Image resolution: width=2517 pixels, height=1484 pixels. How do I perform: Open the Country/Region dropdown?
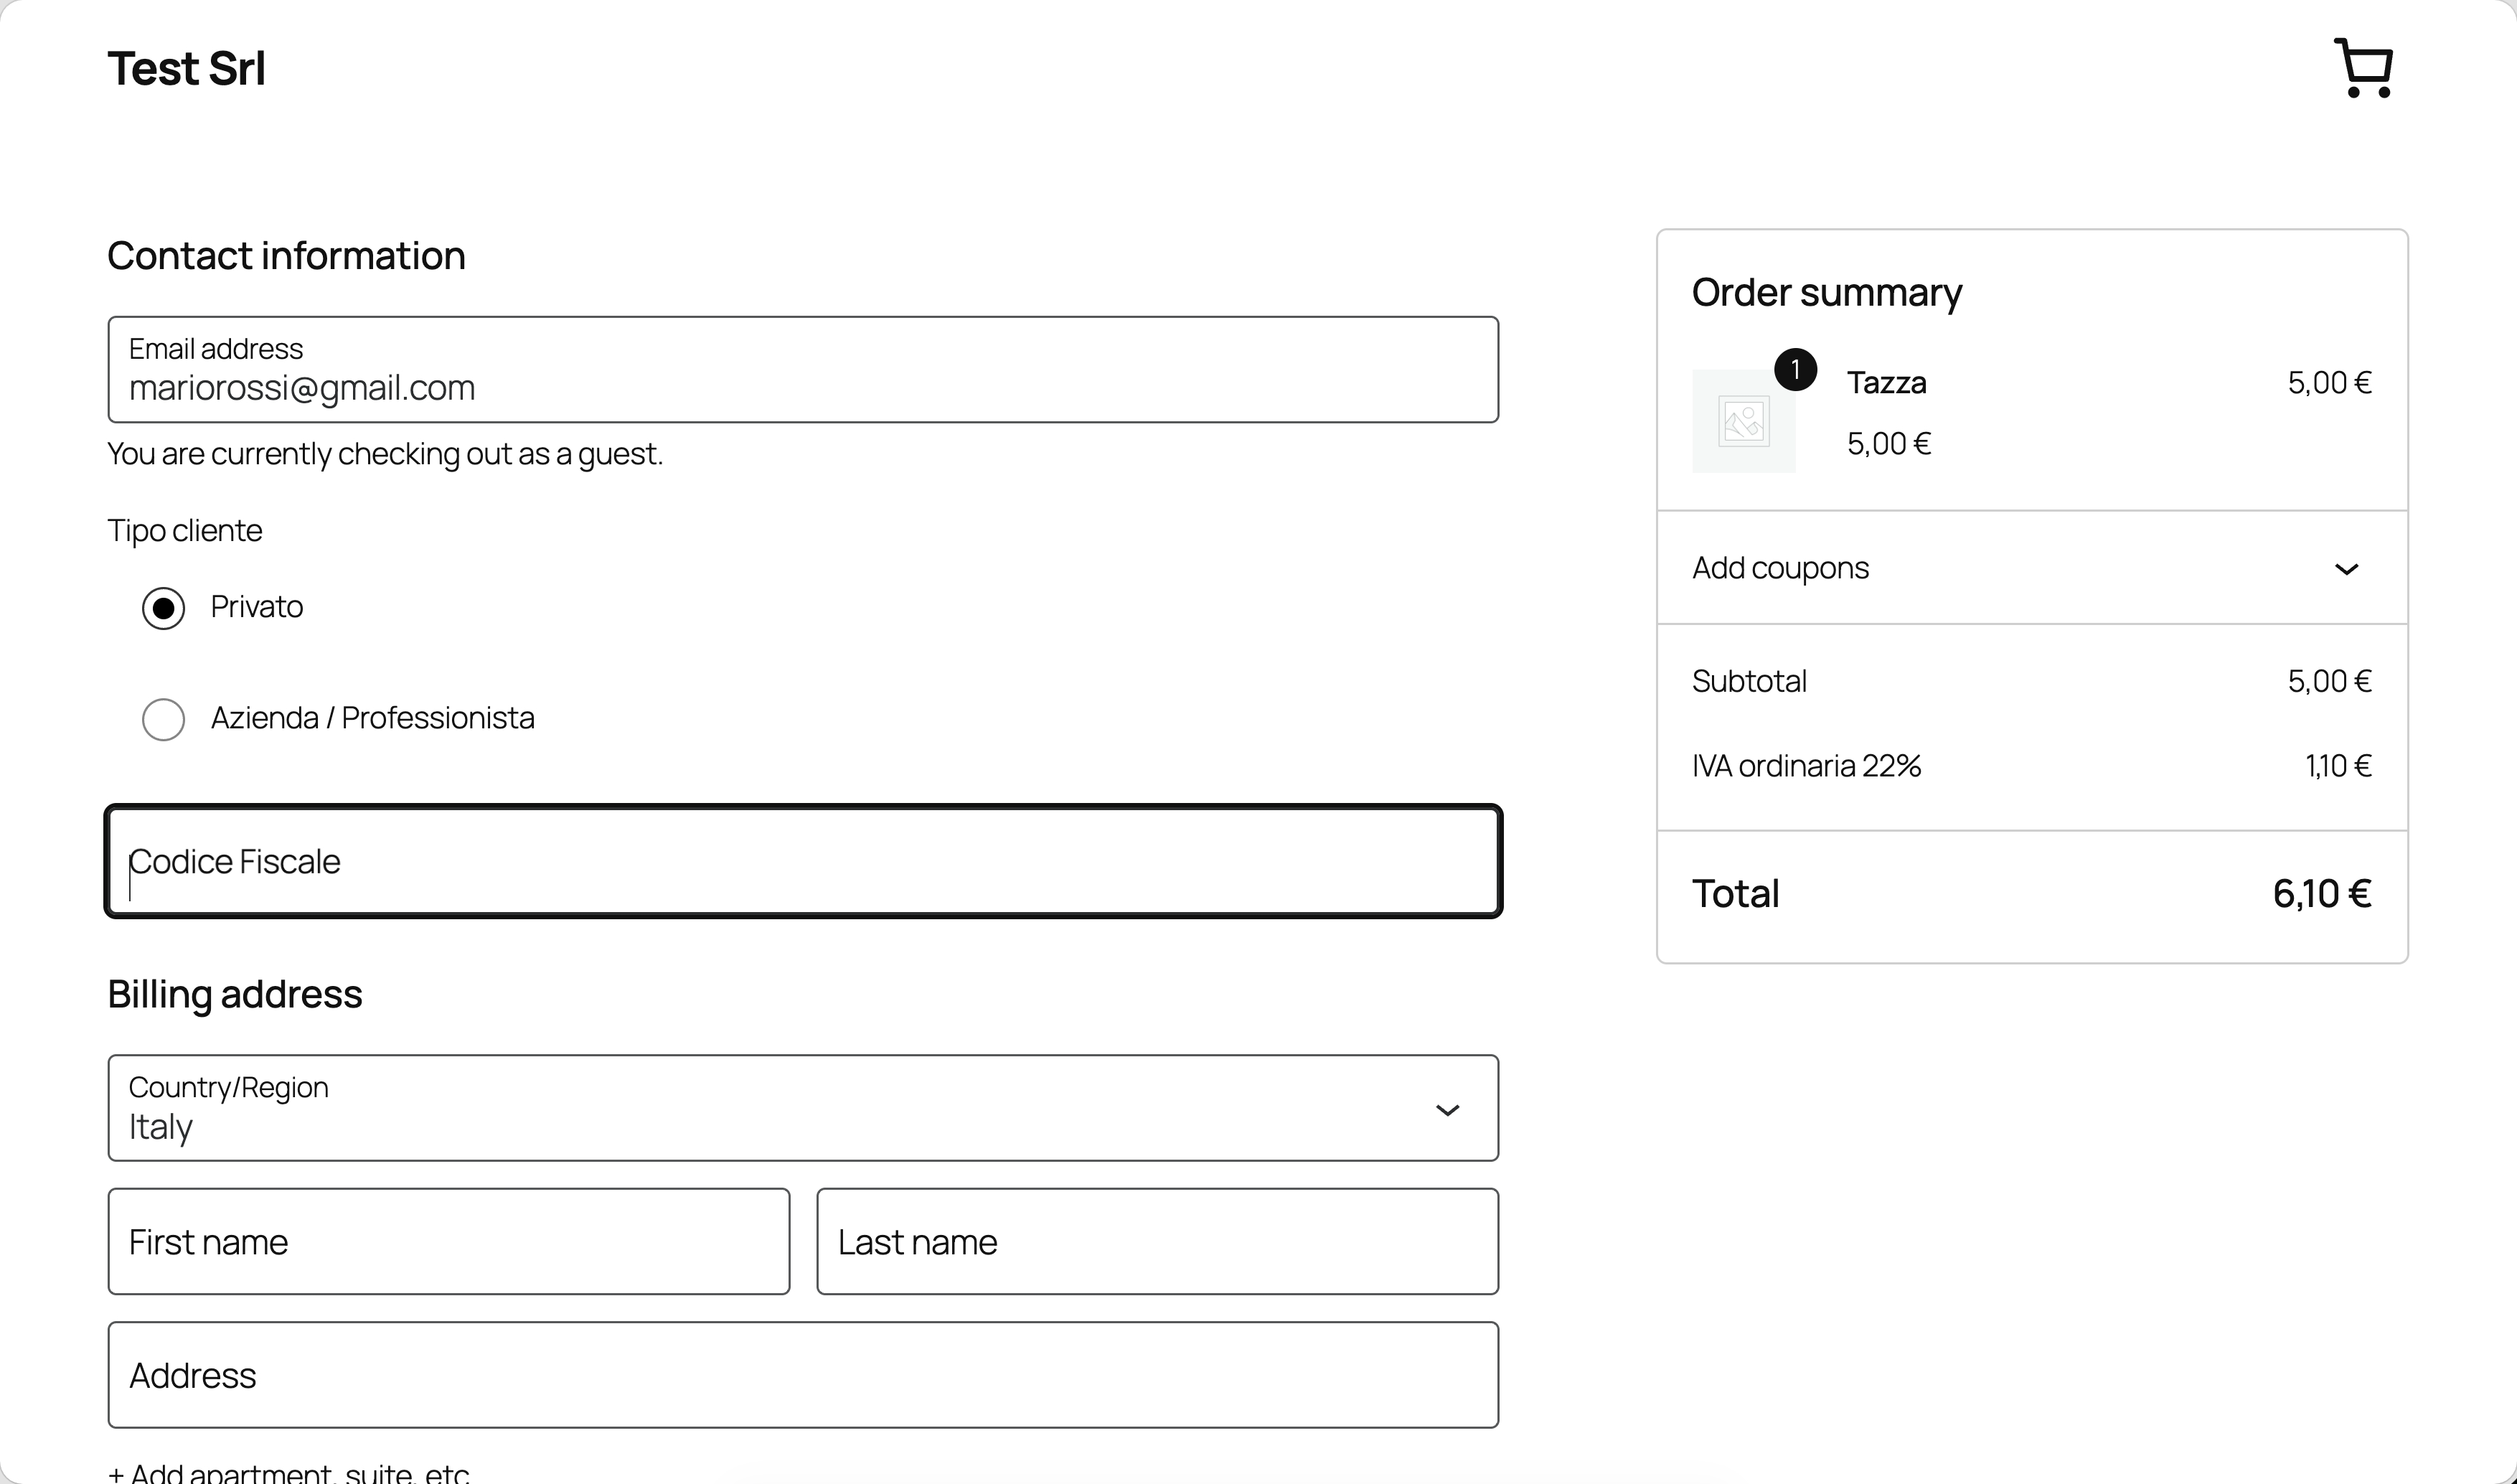click(x=803, y=1108)
